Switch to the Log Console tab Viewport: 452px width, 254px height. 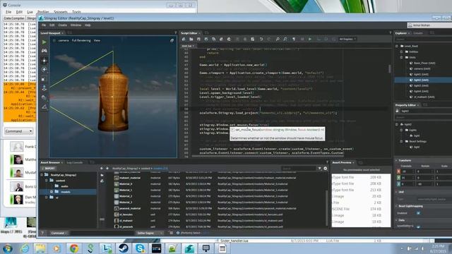click(75, 162)
